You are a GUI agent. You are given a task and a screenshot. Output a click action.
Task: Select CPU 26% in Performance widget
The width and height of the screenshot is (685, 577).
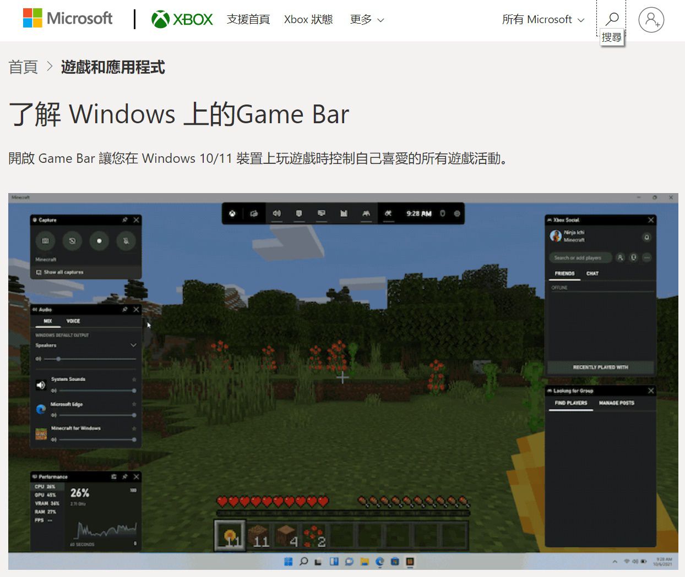pyautogui.click(x=45, y=487)
